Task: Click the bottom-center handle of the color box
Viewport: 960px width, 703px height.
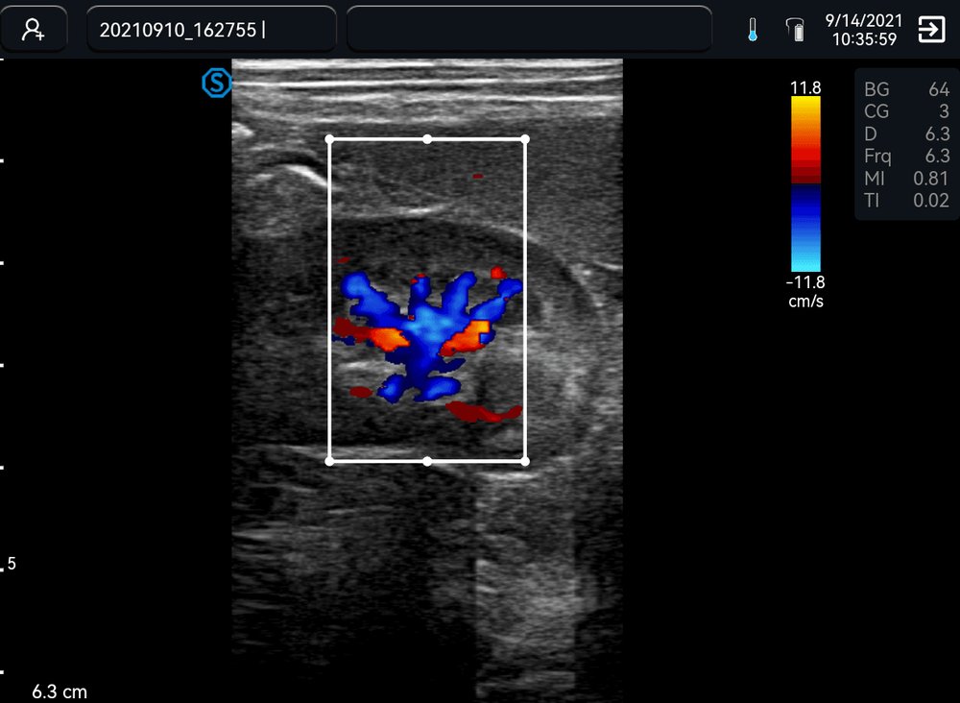Action: point(427,461)
